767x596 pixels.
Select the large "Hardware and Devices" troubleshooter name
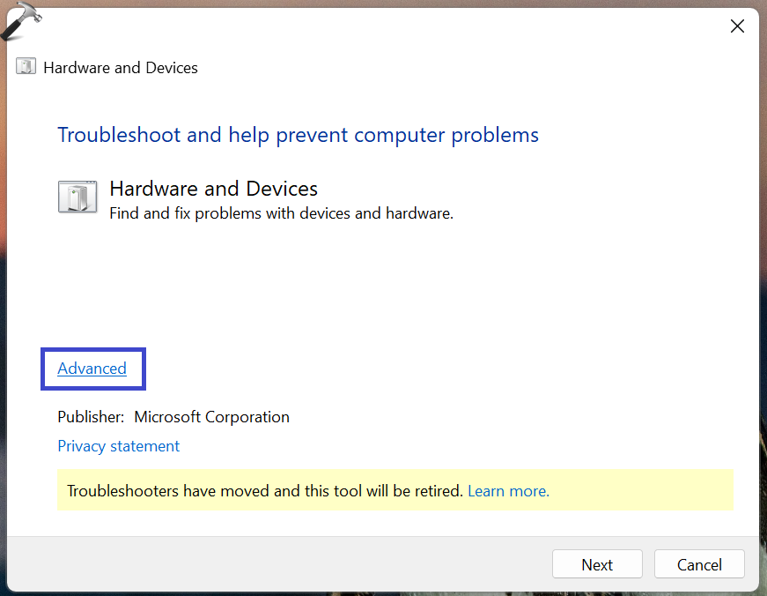click(x=213, y=189)
